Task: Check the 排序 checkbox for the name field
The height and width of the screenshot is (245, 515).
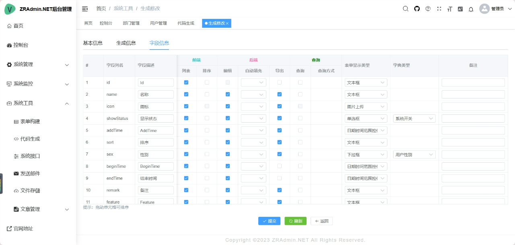Action: [x=207, y=94]
